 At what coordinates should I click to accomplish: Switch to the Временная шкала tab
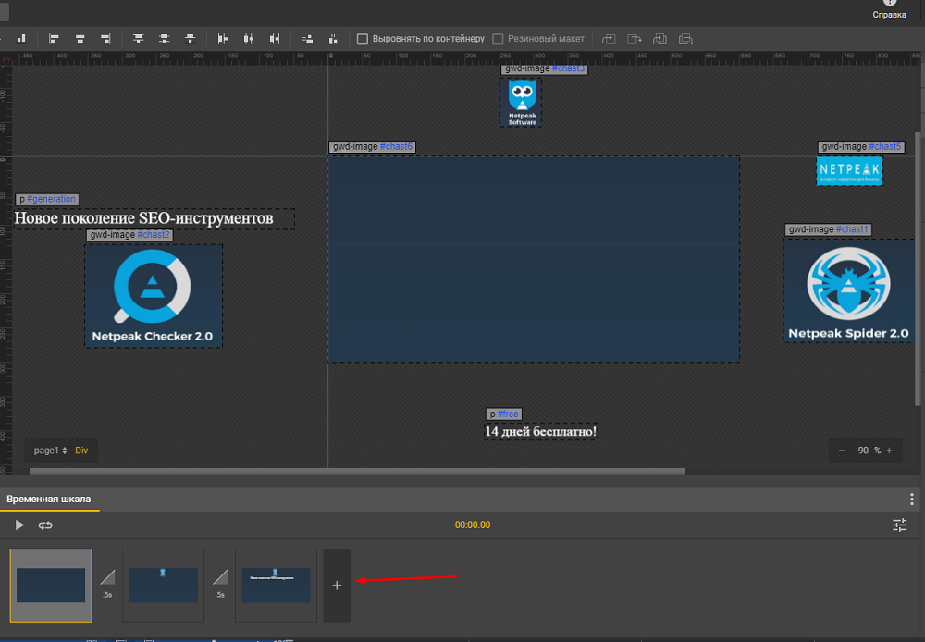click(x=49, y=499)
